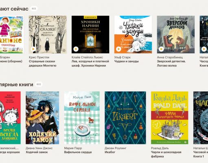The image size is (208, 163).
Task: Open author link Крис Пристли
Action: pos(39,57)
